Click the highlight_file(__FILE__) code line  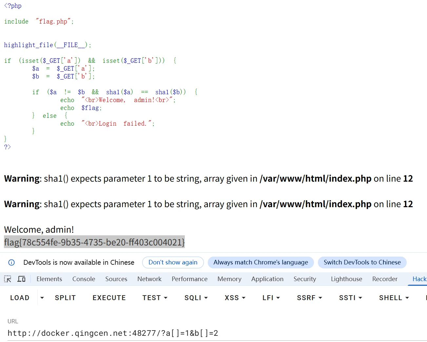[48, 45]
